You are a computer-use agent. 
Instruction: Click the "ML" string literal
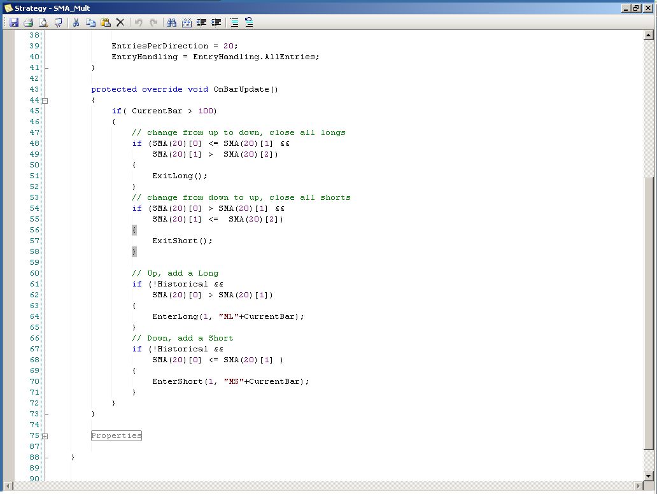[x=229, y=317]
